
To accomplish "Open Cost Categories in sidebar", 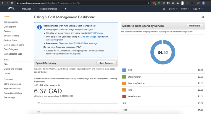I will (x=11, y=50).
